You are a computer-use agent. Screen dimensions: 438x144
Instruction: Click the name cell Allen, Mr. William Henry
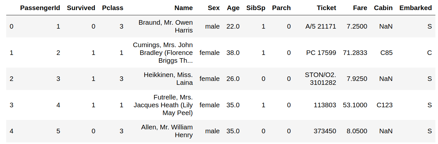click(167, 131)
